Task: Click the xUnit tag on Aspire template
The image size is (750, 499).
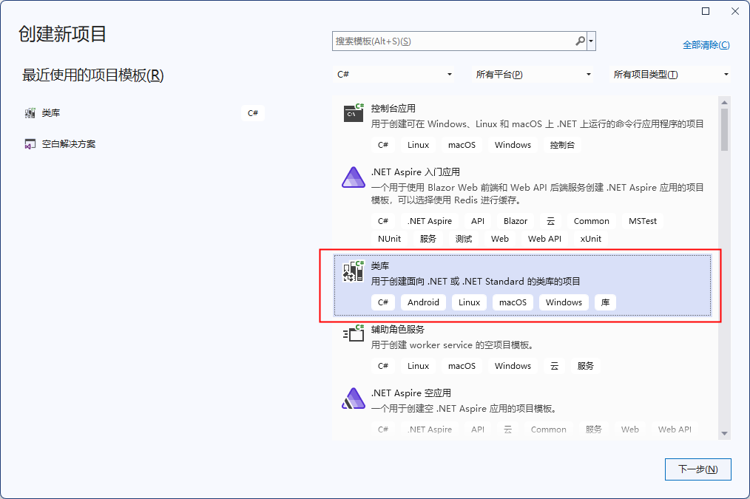Action: coord(589,238)
